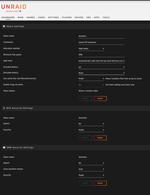This screenshot has height=195, width=150.
Task: Go to the Apps tab
Action: pos(97,17)
